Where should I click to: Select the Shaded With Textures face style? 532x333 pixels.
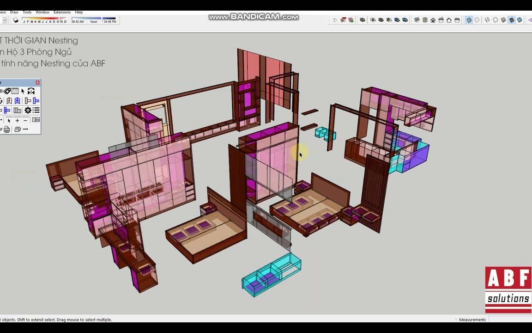(x=512, y=20)
